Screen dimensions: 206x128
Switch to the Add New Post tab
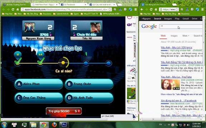pyautogui.click(x=45, y=5)
